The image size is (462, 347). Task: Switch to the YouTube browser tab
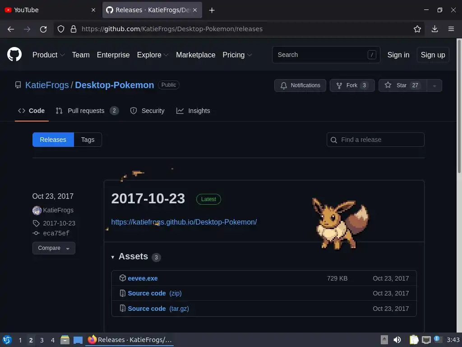50,10
